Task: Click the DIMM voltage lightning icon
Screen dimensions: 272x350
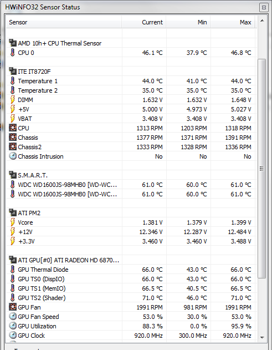Action: point(13,100)
